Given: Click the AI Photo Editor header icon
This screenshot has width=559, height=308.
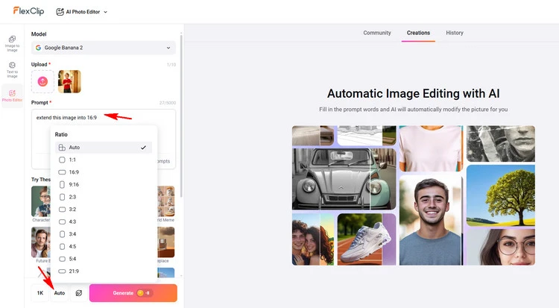Looking at the screenshot, I should (x=60, y=12).
